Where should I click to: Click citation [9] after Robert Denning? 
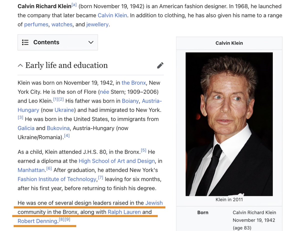(x=67, y=220)
